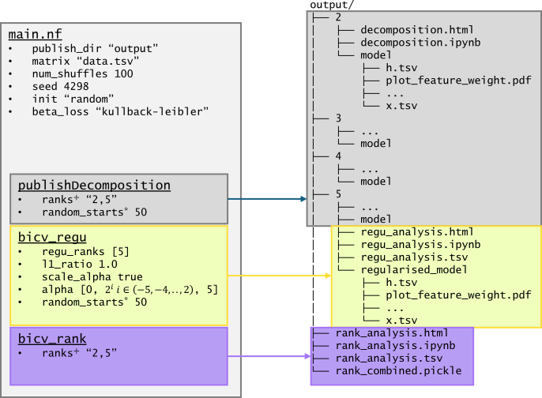Select x.tsv under folder 2's model
Screen dimensions: 542x398
401,106
